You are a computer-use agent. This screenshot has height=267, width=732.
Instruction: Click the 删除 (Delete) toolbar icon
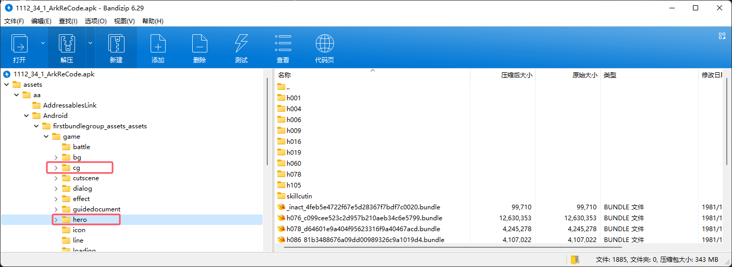point(200,44)
